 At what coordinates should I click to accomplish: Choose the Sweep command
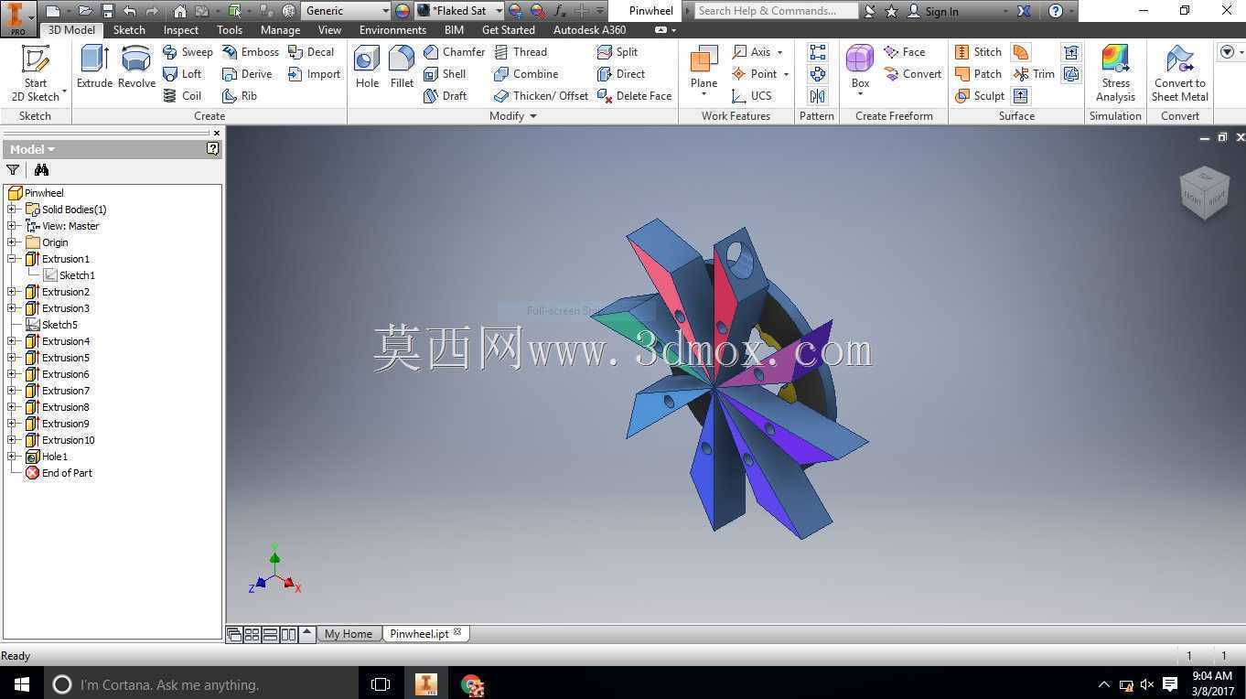[188, 52]
